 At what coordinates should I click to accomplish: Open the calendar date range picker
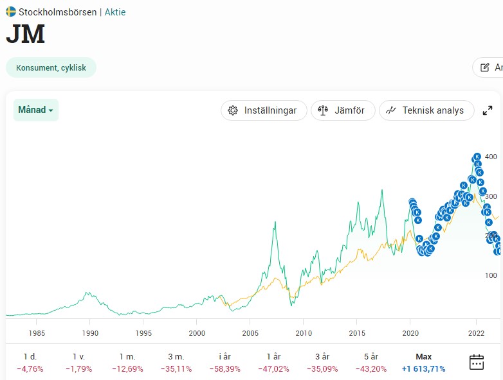point(477,363)
